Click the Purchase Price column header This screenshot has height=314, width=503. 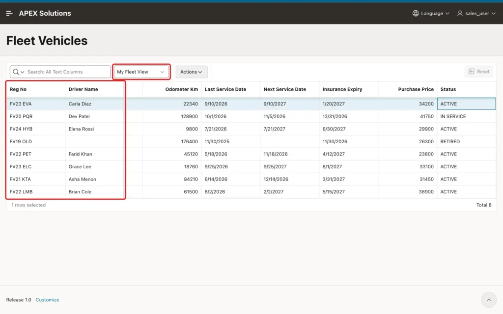416,89
